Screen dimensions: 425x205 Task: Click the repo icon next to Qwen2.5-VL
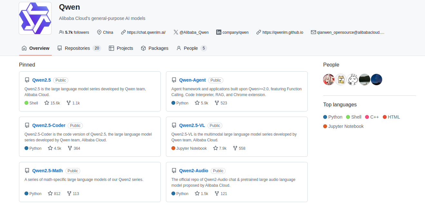pos(174,125)
